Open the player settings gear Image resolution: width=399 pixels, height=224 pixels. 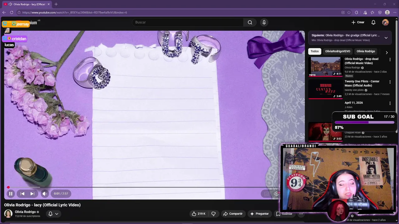276,194
